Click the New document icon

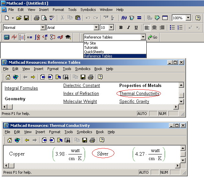click(x=7, y=18)
